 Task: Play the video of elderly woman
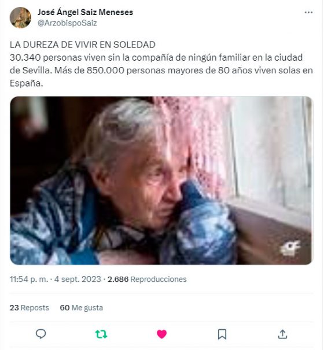point(161,180)
